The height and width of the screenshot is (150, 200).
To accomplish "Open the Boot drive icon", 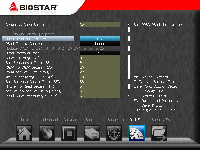I will click(x=92, y=133).
